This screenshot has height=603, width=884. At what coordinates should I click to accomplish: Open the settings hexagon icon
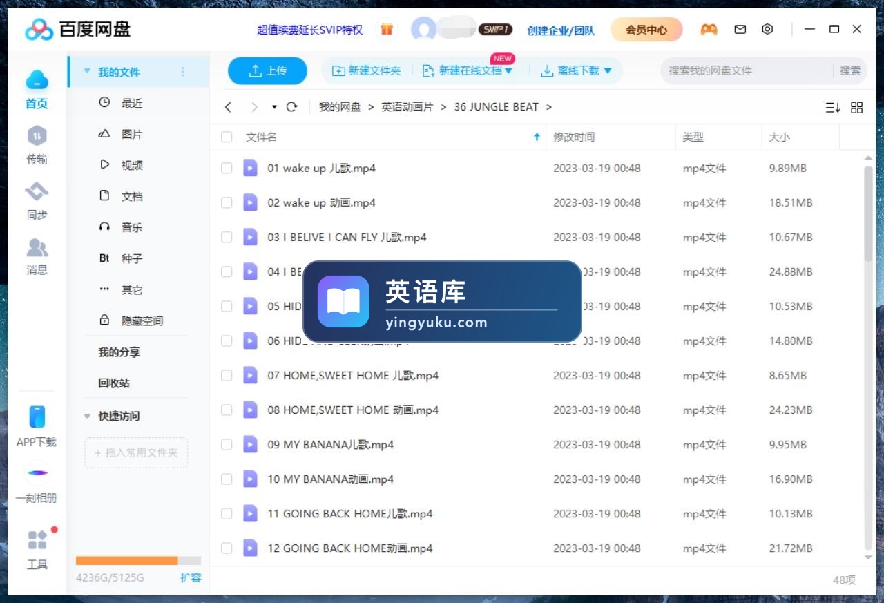tap(767, 29)
